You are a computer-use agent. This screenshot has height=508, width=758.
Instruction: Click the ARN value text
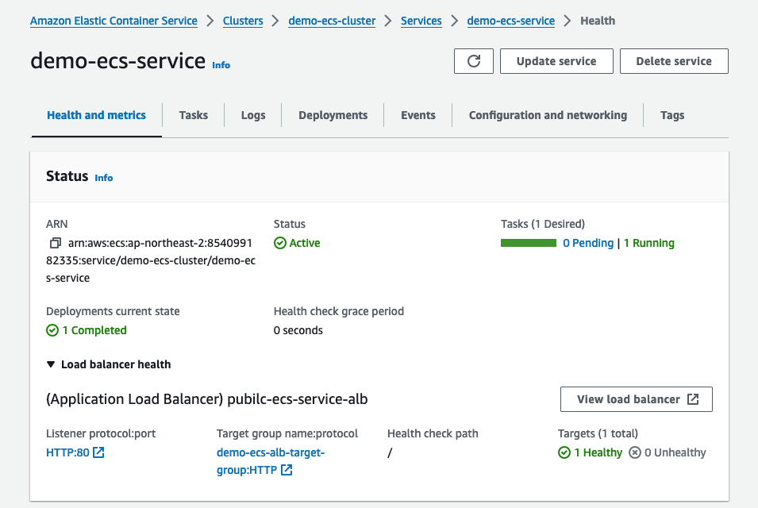tap(151, 260)
